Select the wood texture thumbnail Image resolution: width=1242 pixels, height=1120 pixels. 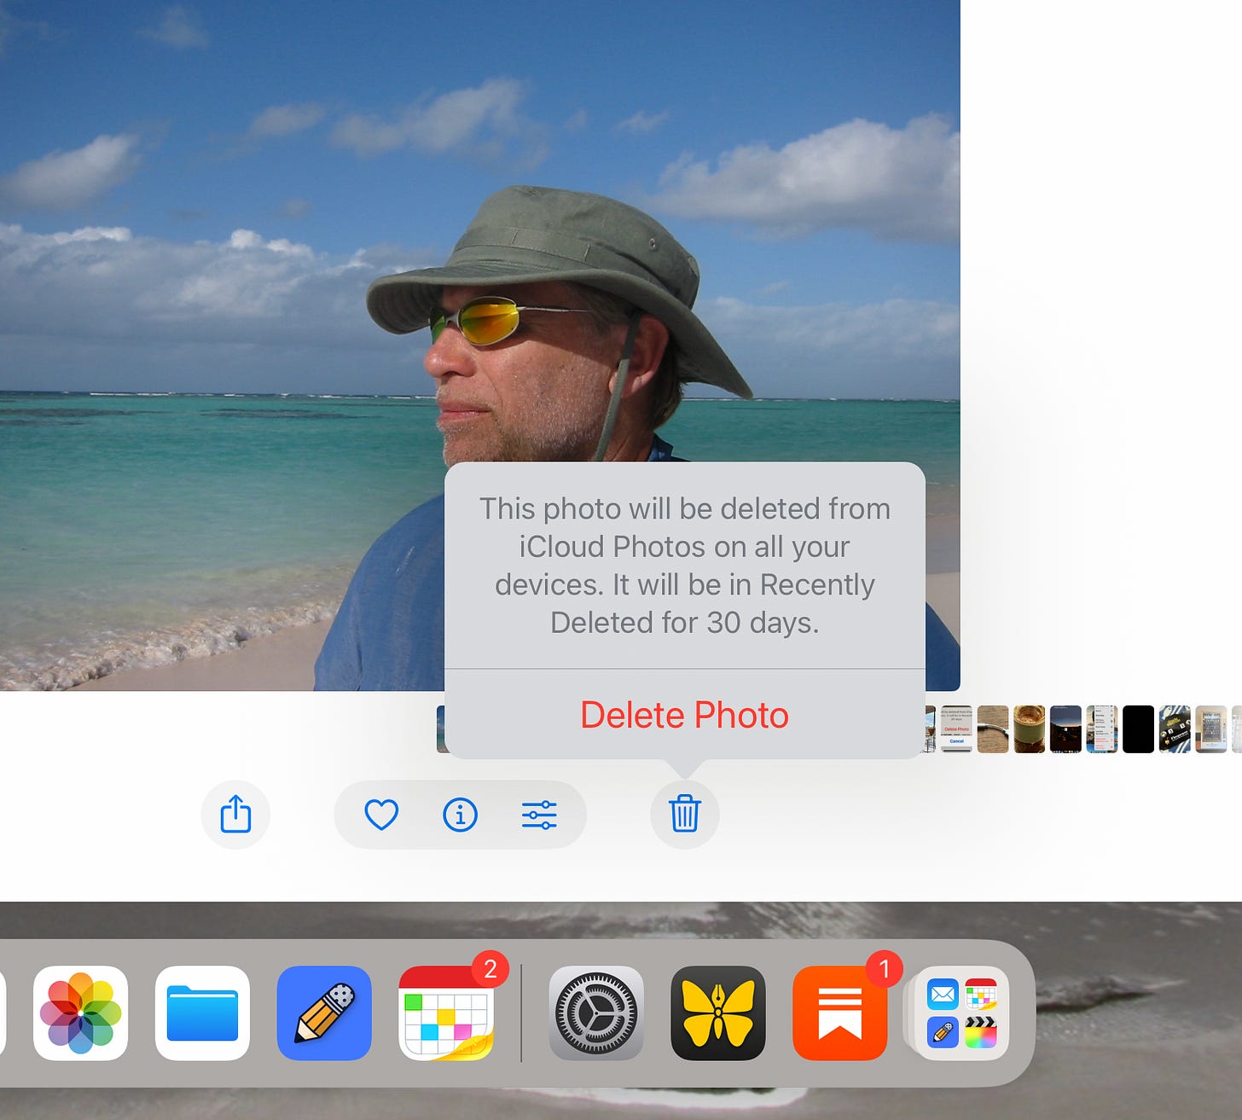click(x=993, y=729)
